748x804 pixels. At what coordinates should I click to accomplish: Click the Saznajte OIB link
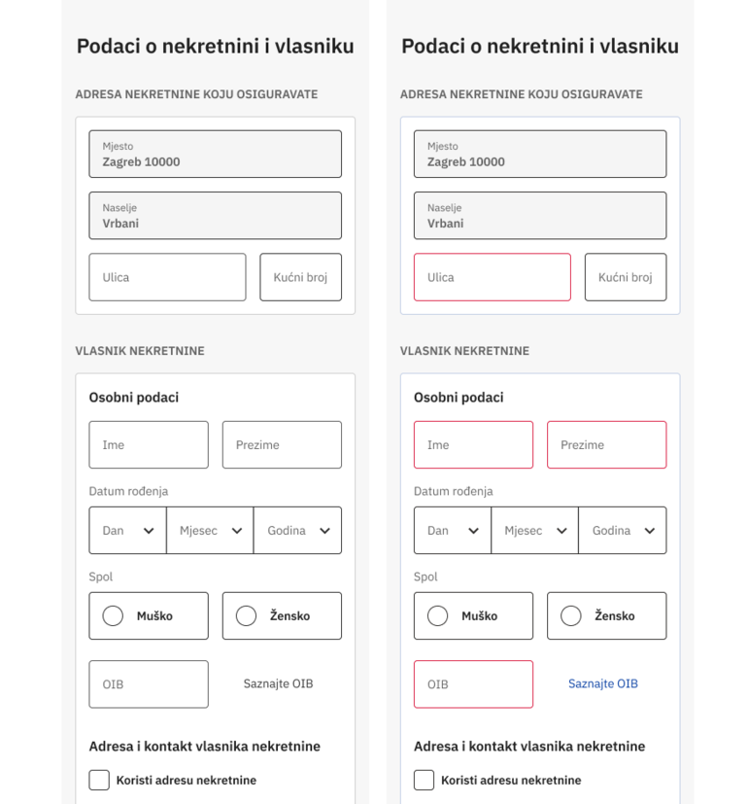tap(601, 683)
